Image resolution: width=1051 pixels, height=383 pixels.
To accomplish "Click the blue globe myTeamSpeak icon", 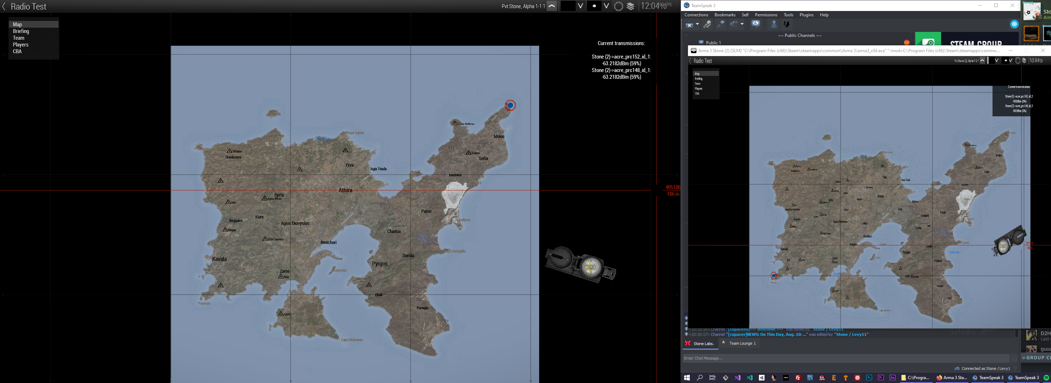I will click(x=1014, y=24).
